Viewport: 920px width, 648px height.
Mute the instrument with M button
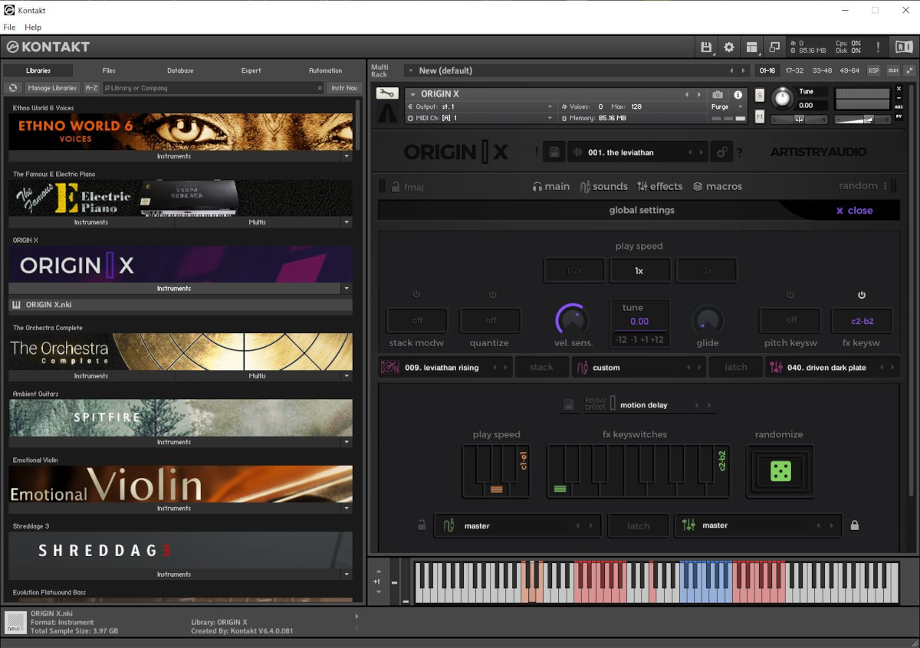[760, 117]
